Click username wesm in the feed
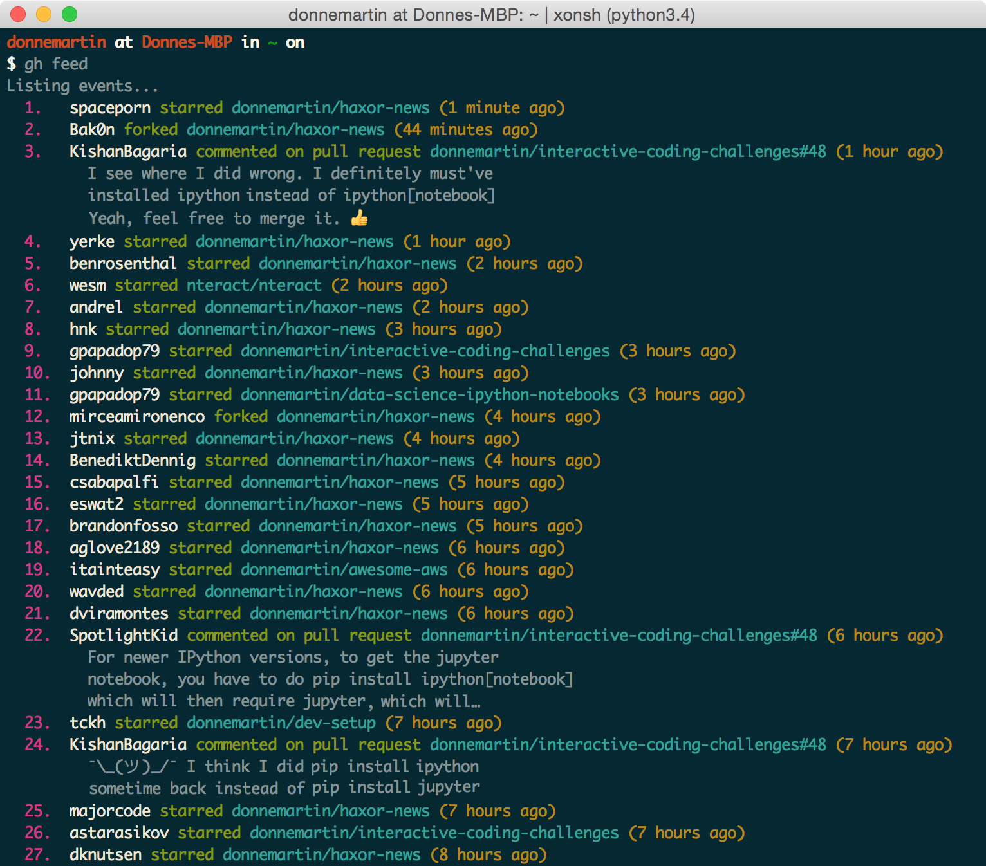 click(x=88, y=285)
